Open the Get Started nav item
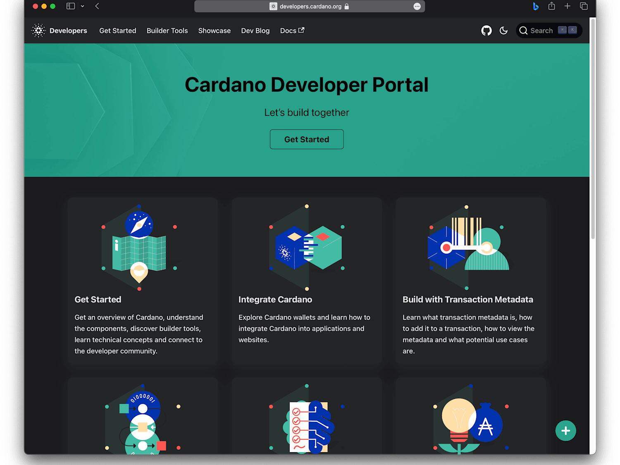Image resolution: width=620 pixels, height=465 pixels. click(117, 31)
